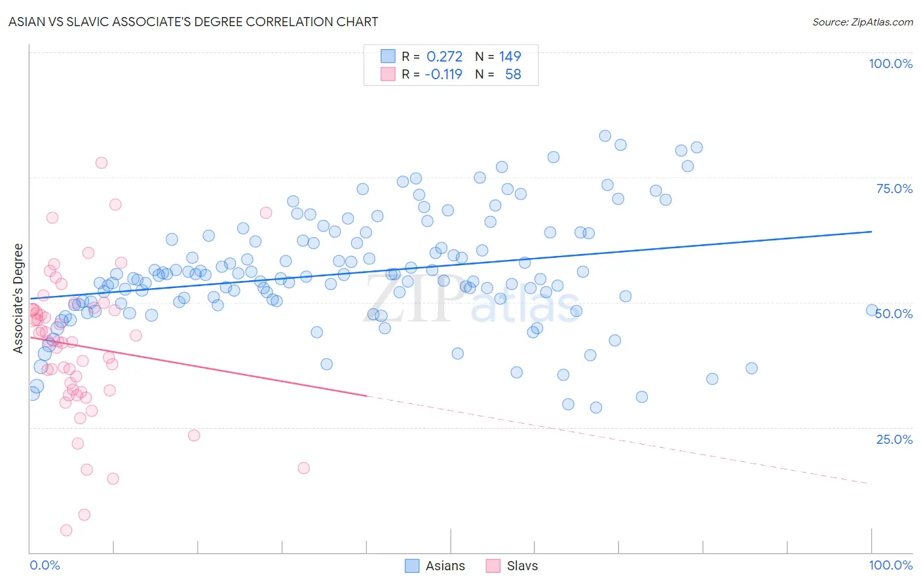
Task: Click the R = -0.119 correlation value
Action: coord(432,74)
